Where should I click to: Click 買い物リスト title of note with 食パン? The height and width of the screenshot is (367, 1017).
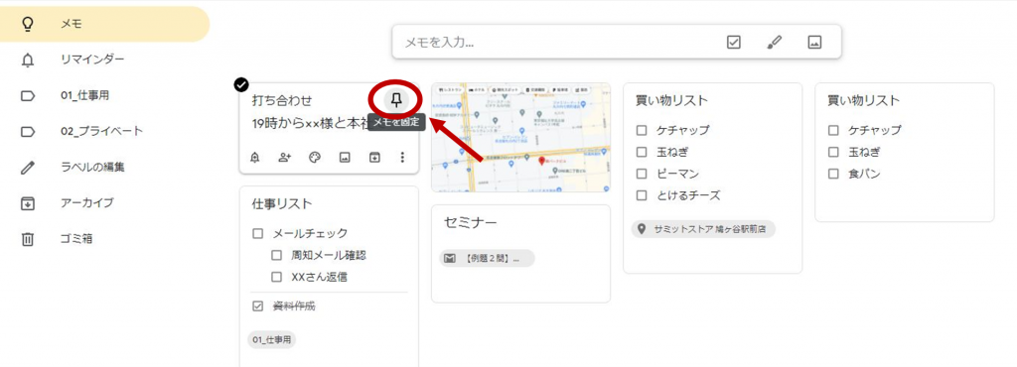[864, 101]
